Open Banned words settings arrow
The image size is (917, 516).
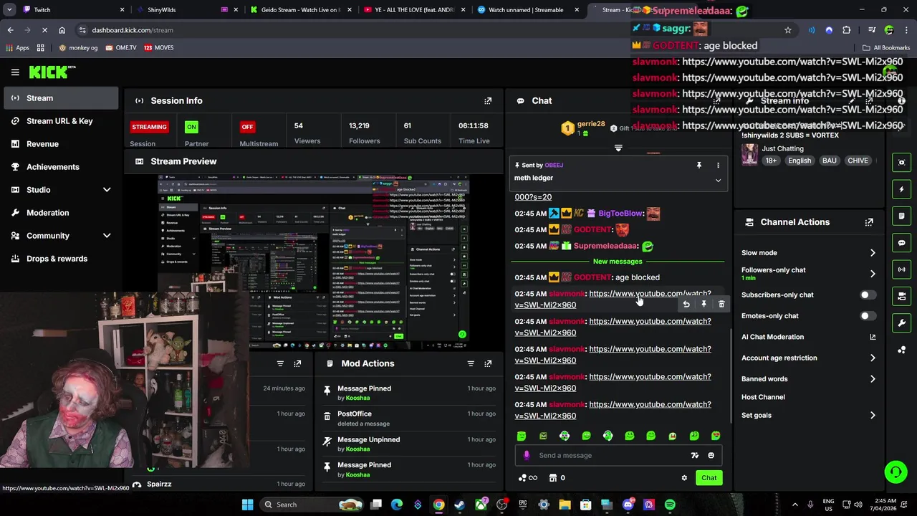pos(873,379)
